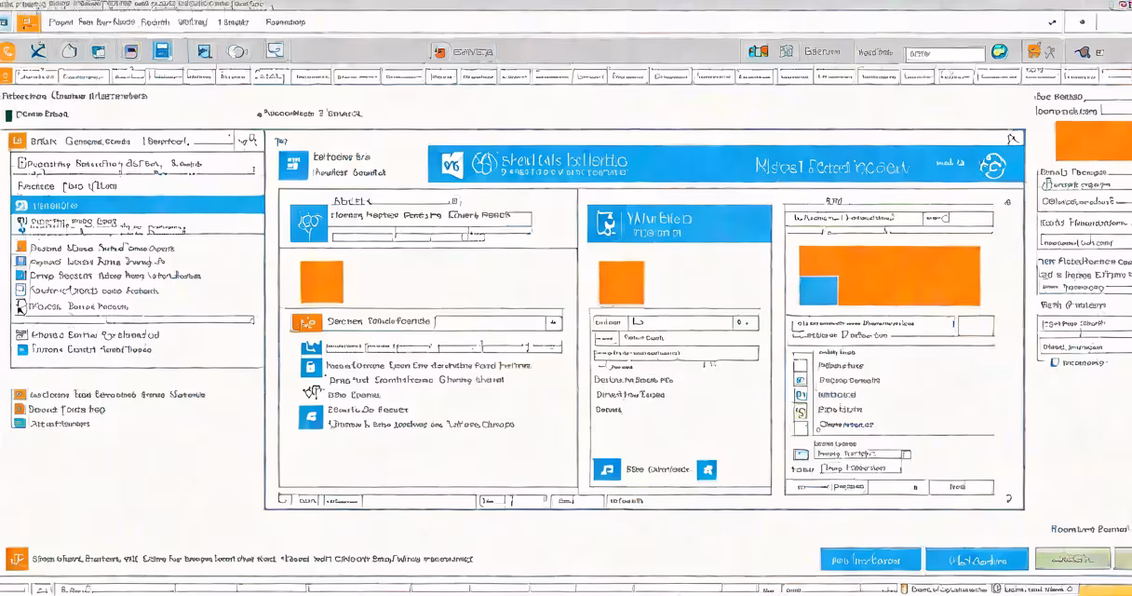The height and width of the screenshot is (596, 1132).
Task: Click the orange round icon starting the main toolbar
Action: click(x=7, y=51)
